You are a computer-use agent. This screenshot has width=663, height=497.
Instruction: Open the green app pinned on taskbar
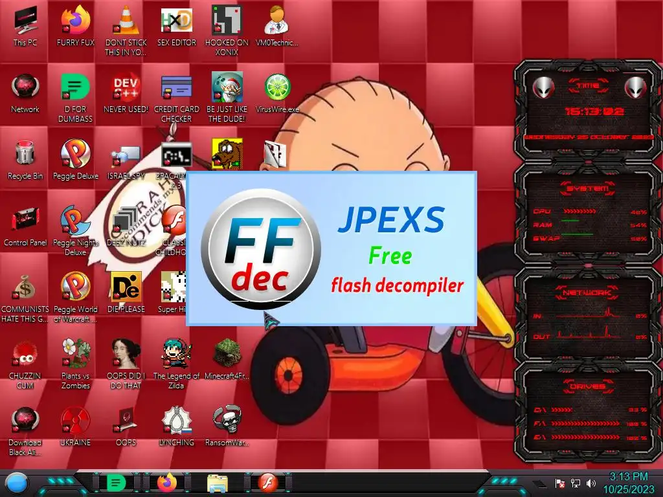[x=116, y=483]
